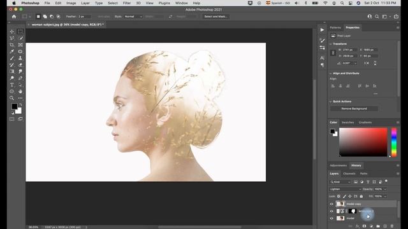Collapse the Quick Actions section
The height and width of the screenshot is (229, 408).
[331, 102]
